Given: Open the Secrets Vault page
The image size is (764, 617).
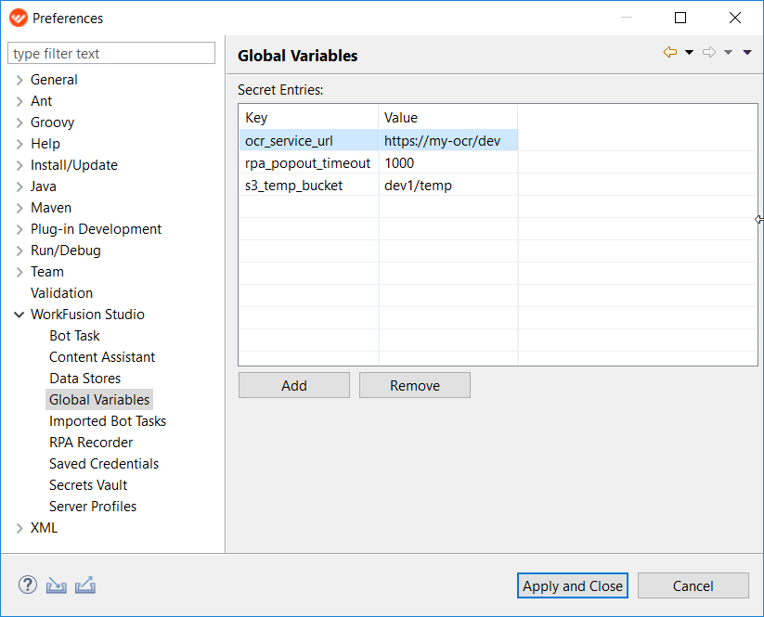Looking at the screenshot, I should (87, 485).
